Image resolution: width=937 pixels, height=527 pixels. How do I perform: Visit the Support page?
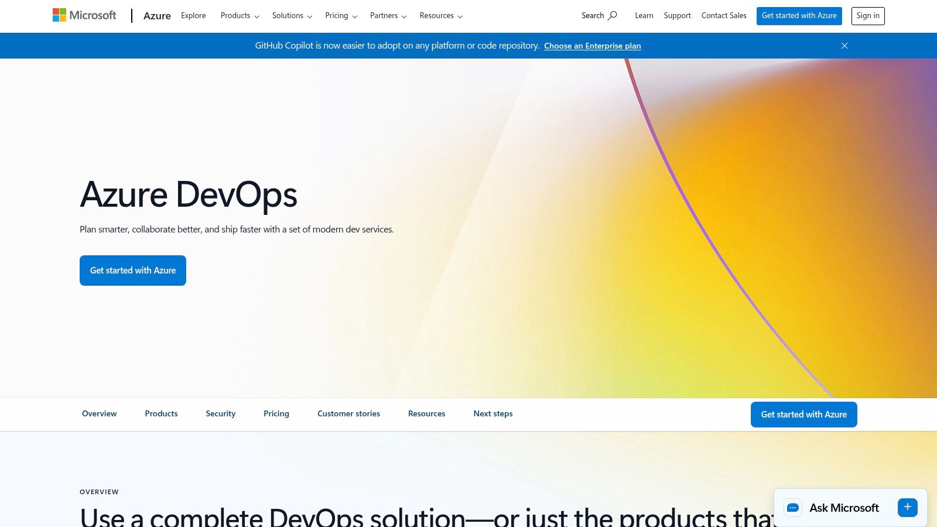click(677, 16)
